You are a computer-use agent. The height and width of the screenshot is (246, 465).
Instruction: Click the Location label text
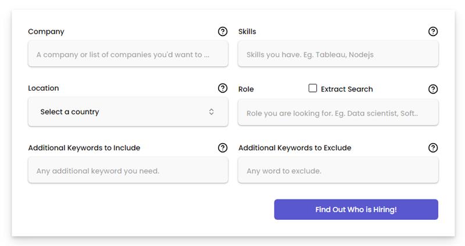click(x=44, y=88)
